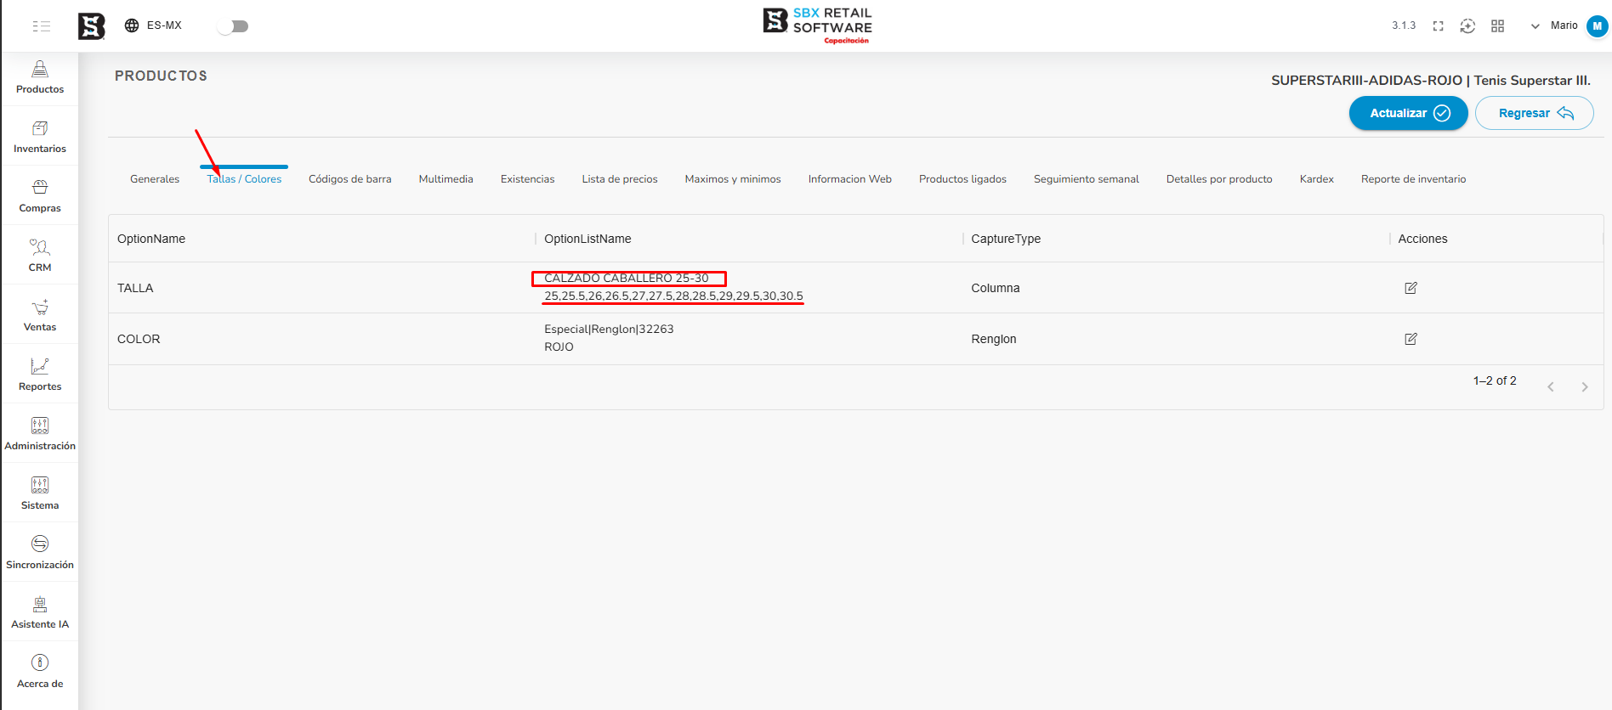
Task: Click the PRODUCTOS page heading
Action: [161, 76]
